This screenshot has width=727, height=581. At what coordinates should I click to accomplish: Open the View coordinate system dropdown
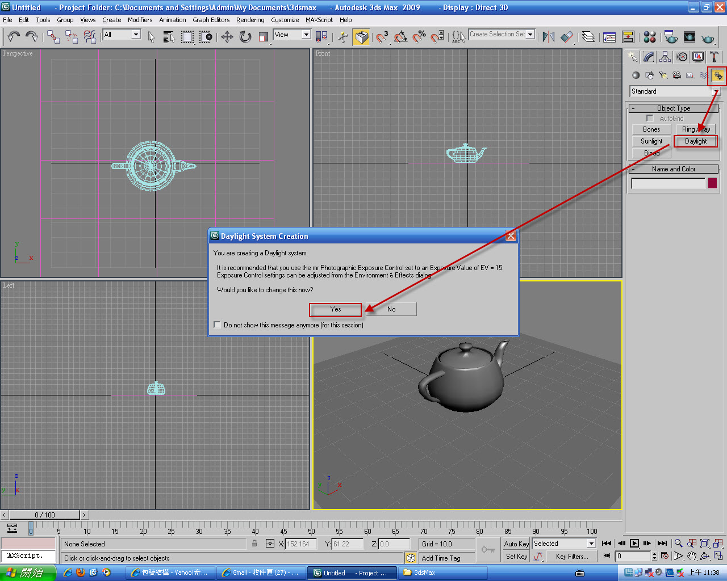pyautogui.click(x=306, y=35)
